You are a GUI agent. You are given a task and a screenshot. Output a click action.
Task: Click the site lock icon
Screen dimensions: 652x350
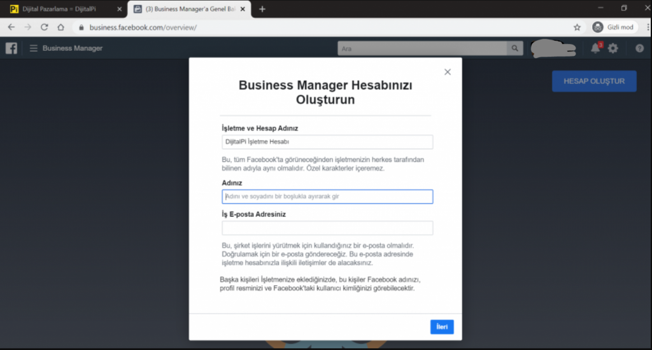click(81, 27)
